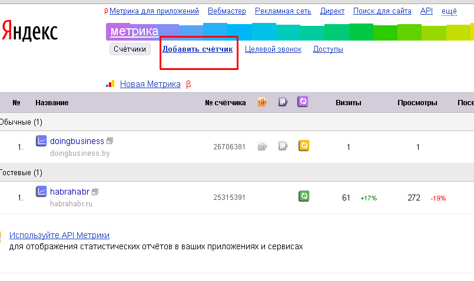Open doingbusiness in new window icon
Screen dimensions: 474x281
tap(110, 141)
